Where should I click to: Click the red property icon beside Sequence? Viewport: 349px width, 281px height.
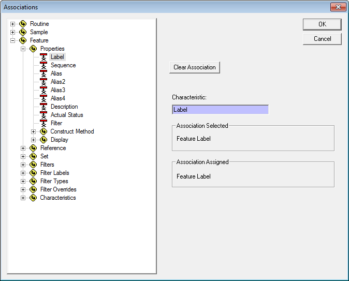43,65
